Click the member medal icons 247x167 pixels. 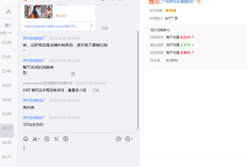171,10
